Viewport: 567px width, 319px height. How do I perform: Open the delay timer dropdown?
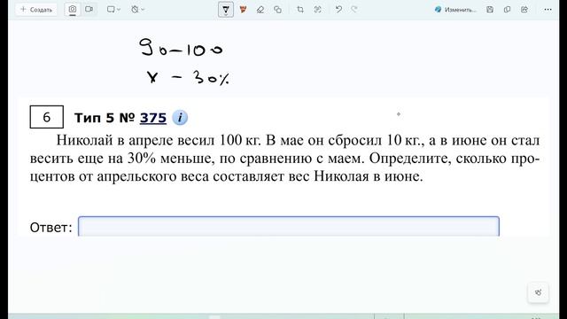point(138,10)
